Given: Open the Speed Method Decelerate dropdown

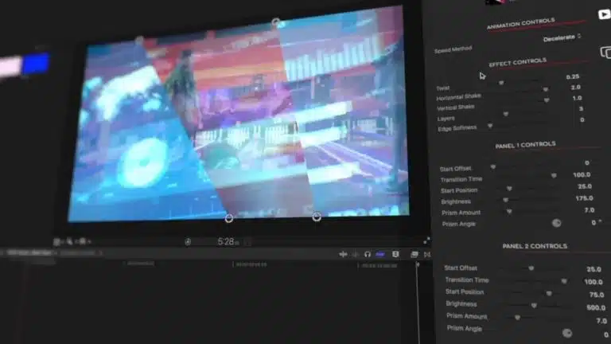Looking at the screenshot, I should [x=562, y=38].
